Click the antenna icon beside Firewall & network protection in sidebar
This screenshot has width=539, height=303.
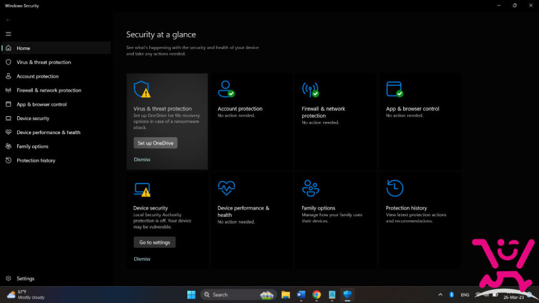click(8, 90)
